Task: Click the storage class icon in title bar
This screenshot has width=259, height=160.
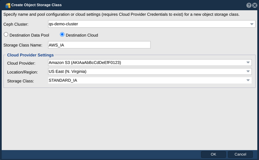Action: (x=8, y=6)
